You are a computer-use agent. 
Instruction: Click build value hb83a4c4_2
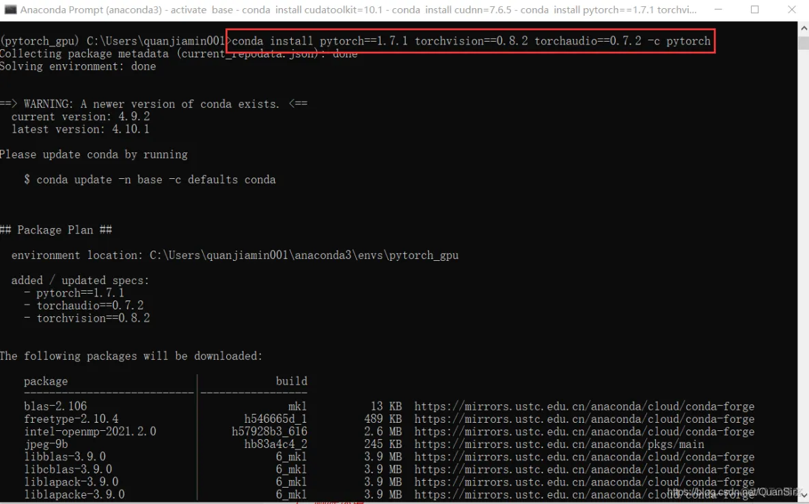click(275, 444)
